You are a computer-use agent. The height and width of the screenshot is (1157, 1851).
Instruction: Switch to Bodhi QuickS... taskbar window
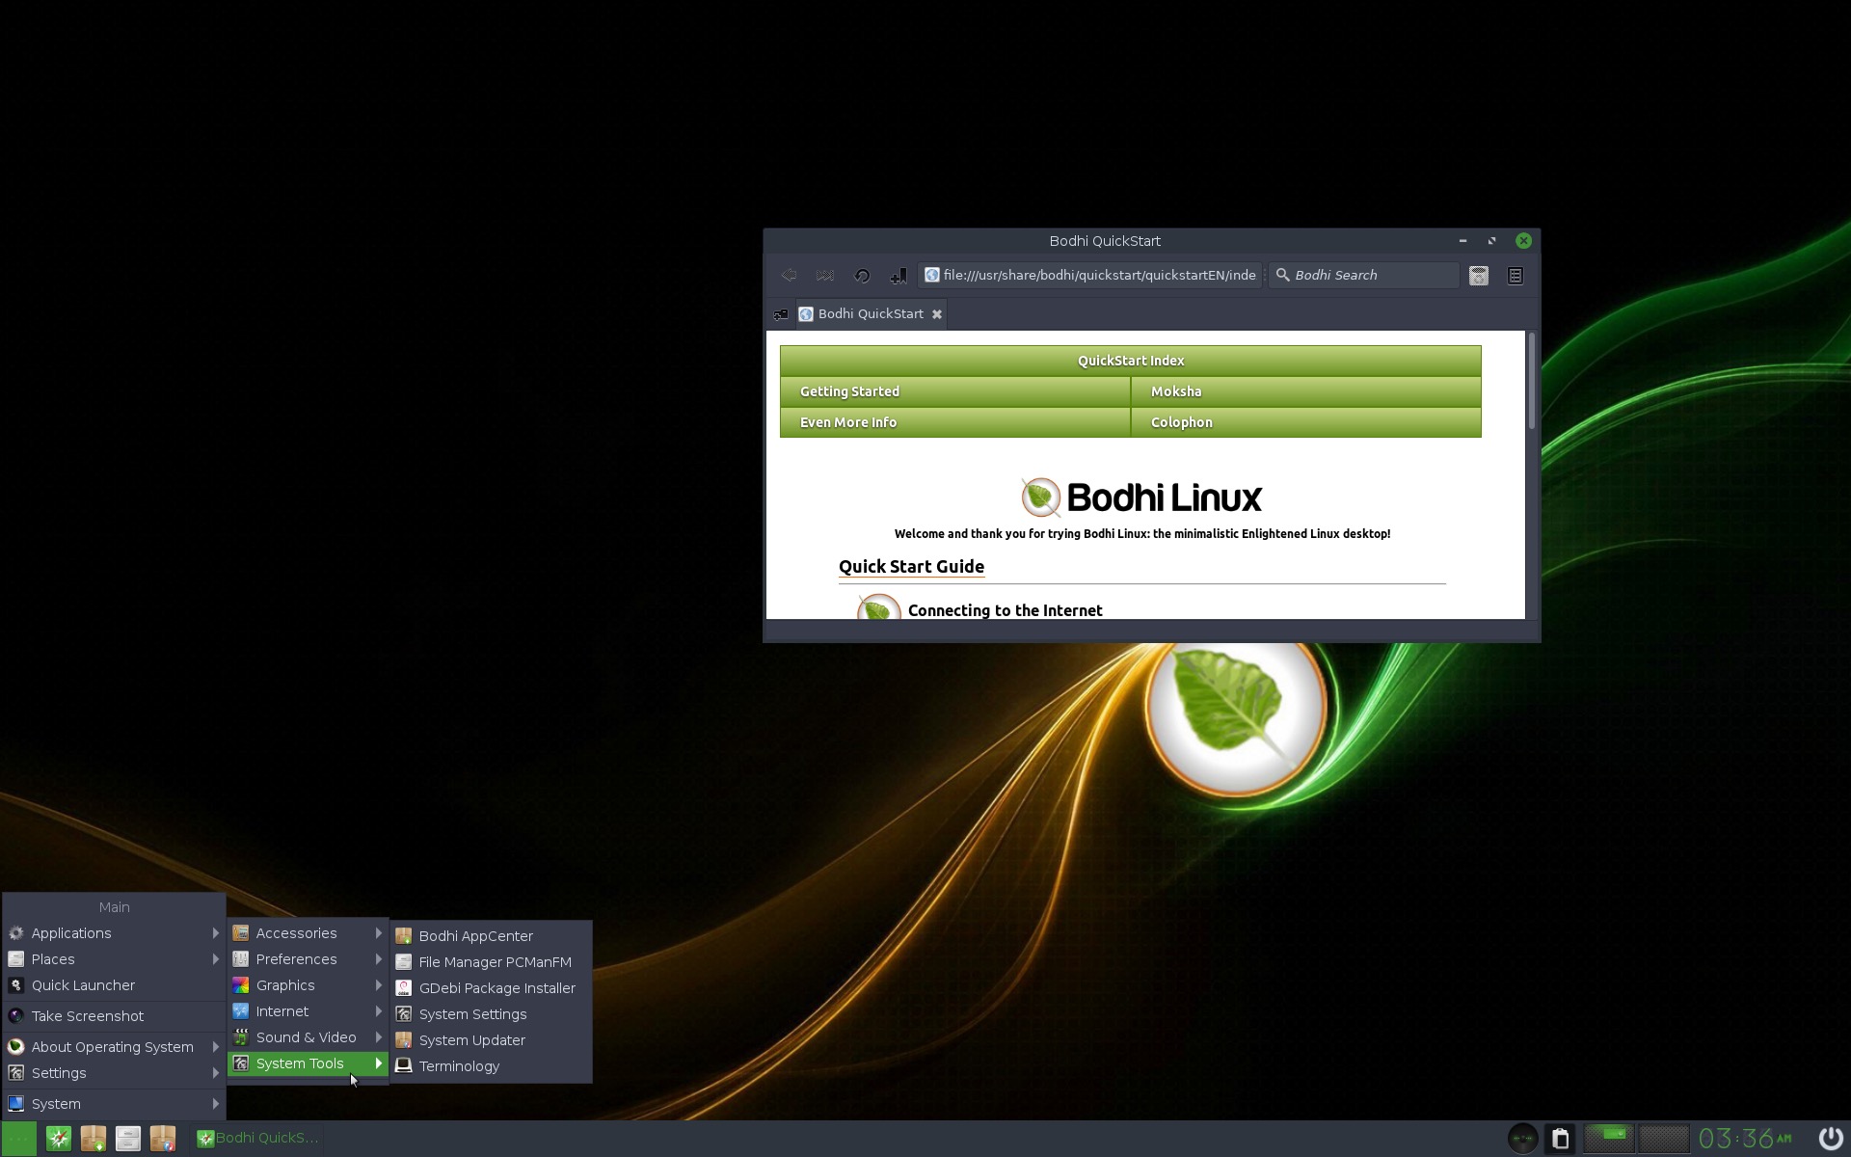[257, 1139]
